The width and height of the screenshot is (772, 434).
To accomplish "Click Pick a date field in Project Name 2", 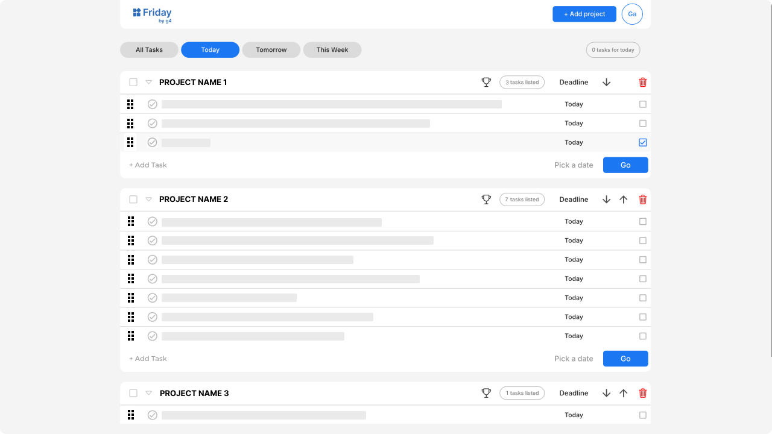I will (x=574, y=359).
